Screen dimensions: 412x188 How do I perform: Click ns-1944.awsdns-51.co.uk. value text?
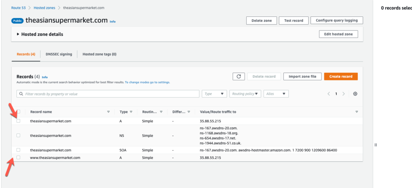tap(220, 143)
